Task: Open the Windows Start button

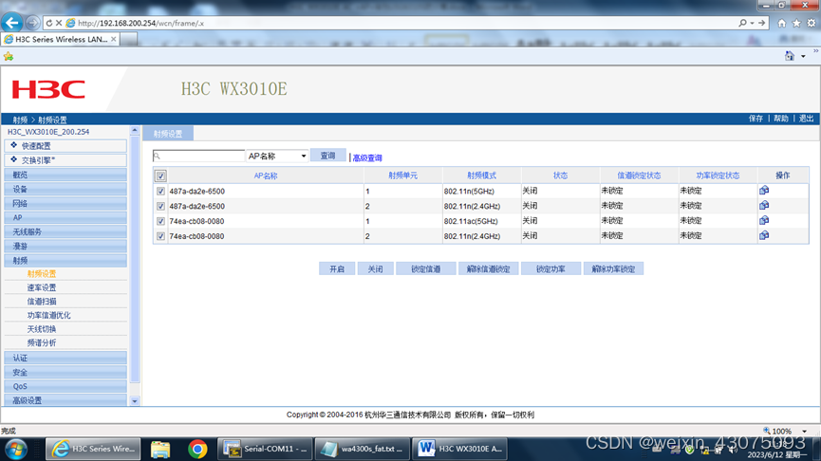Action: [x=16, y=449]
